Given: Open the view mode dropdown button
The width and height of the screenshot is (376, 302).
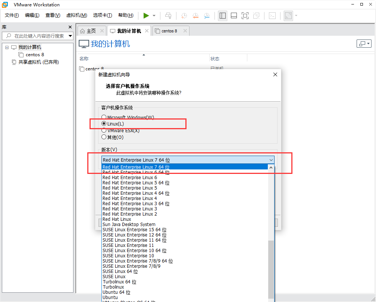Looking at the screenshot, I should point(364,44).
